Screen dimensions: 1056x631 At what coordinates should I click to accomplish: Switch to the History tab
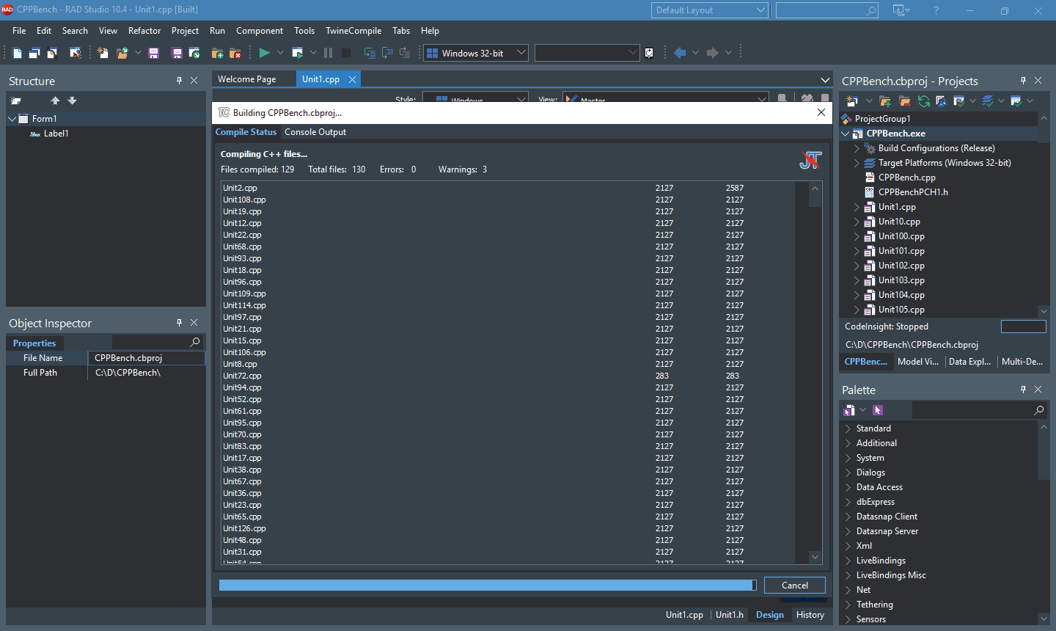click(x=810, y=615)
